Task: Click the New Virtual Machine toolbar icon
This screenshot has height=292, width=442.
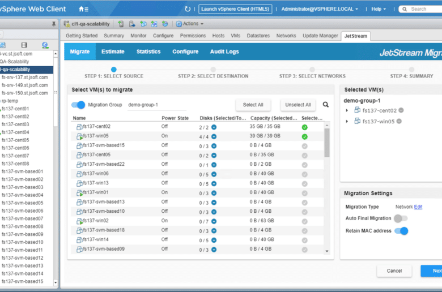Action: tap(143, 24)
